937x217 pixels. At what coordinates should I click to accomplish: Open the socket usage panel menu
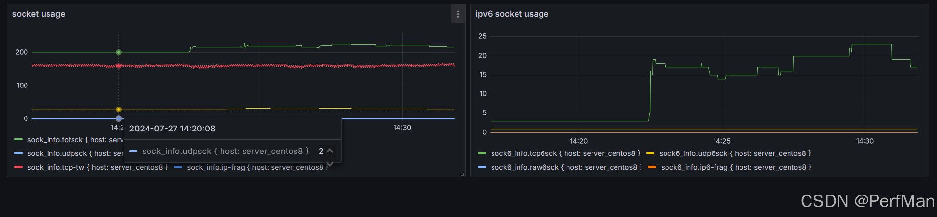coord(458,14)
